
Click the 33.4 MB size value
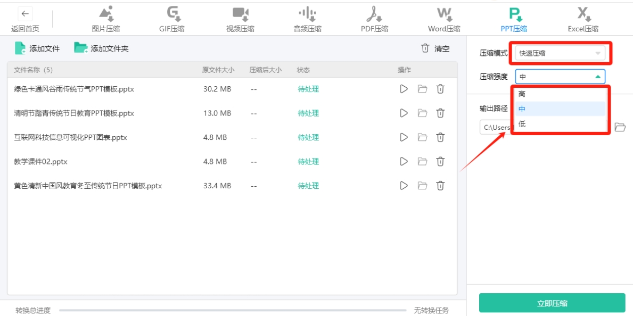(x=217, y=186)
